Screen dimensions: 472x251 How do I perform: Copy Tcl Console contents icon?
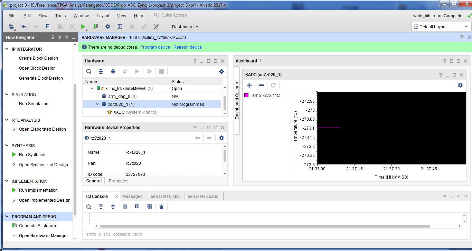click(137, 207)
